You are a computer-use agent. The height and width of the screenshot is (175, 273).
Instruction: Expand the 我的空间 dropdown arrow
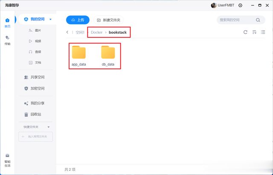pos(50,19)
